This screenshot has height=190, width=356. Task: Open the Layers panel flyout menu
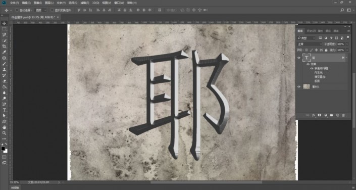(349, 31)
